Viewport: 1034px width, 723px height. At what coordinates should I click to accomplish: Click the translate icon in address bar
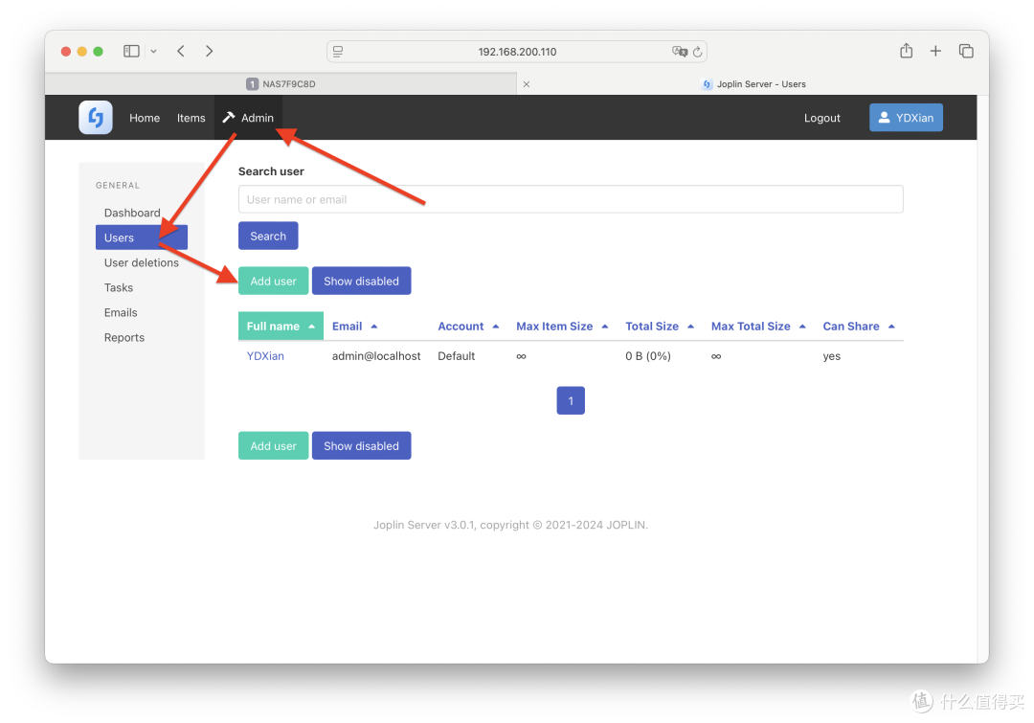tap(679, 52)
